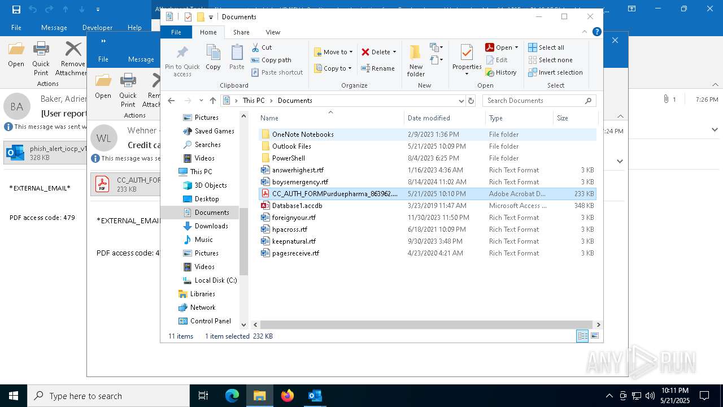Select keepnatural.rtf file
Screen dimensions: 723x407
click(427, 241)
